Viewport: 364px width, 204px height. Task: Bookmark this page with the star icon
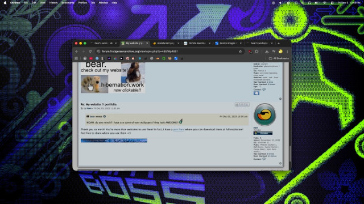pos(241,52)
